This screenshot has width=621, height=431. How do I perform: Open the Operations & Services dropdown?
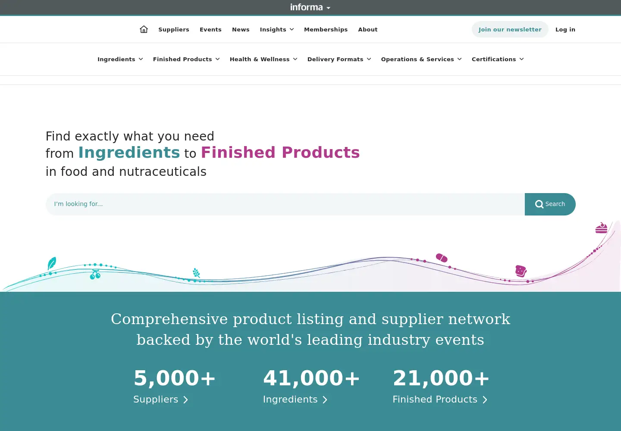tap(421, 59)
